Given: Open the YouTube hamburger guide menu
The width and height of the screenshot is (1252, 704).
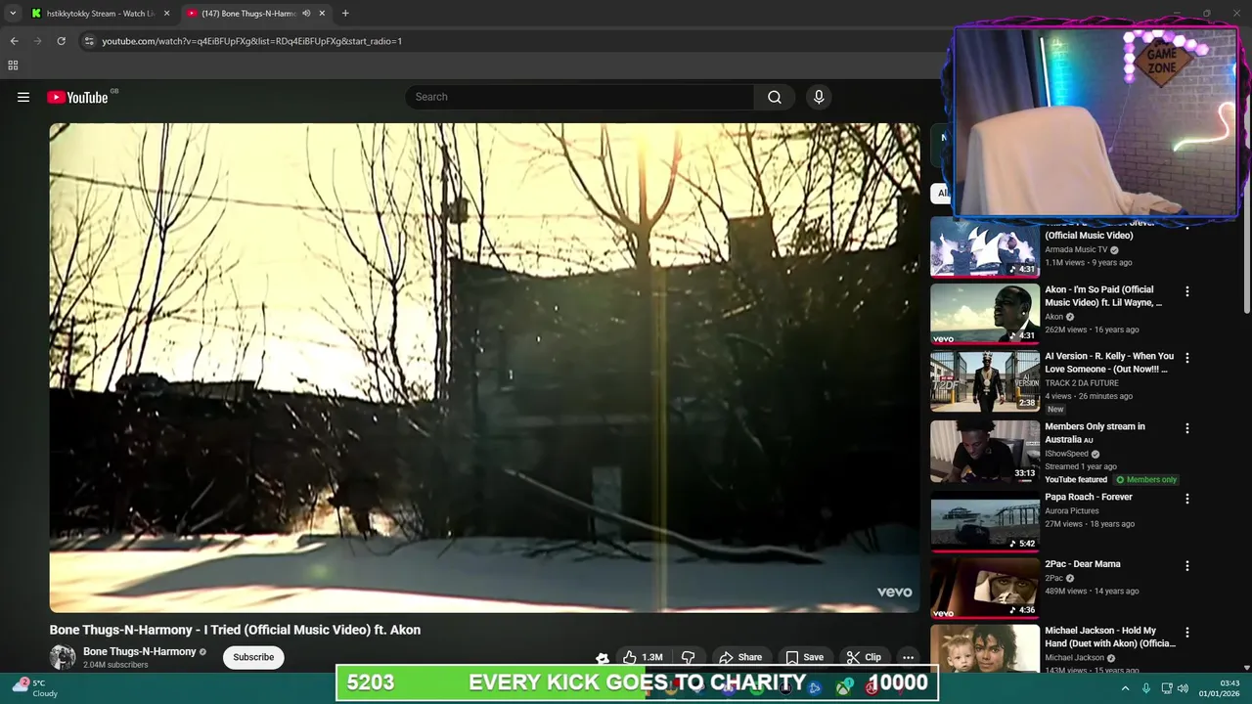Looking at the screenshot, I should [23, 97].
